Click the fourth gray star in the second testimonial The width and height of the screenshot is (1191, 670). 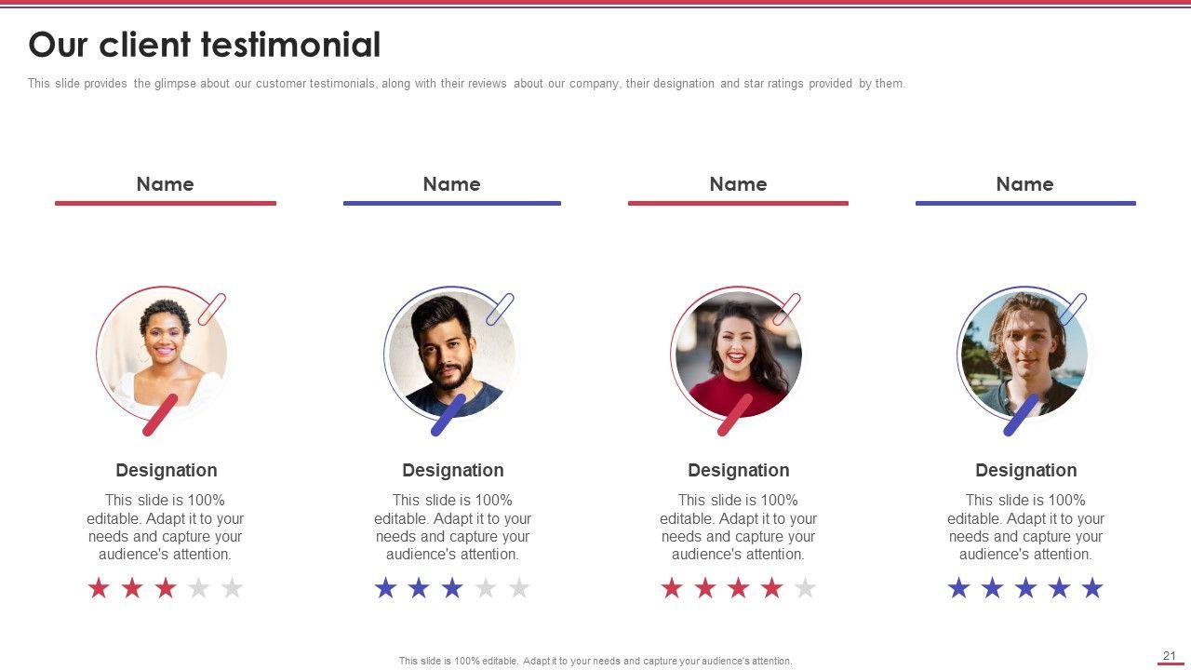(x=486, y=588)
